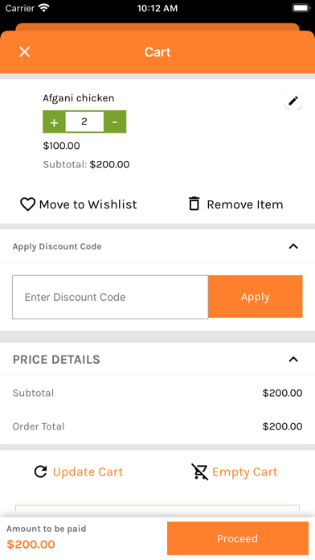Choose Remove Item label
The height and width of the screenshot is (560, 315).
tap(245, 204)
